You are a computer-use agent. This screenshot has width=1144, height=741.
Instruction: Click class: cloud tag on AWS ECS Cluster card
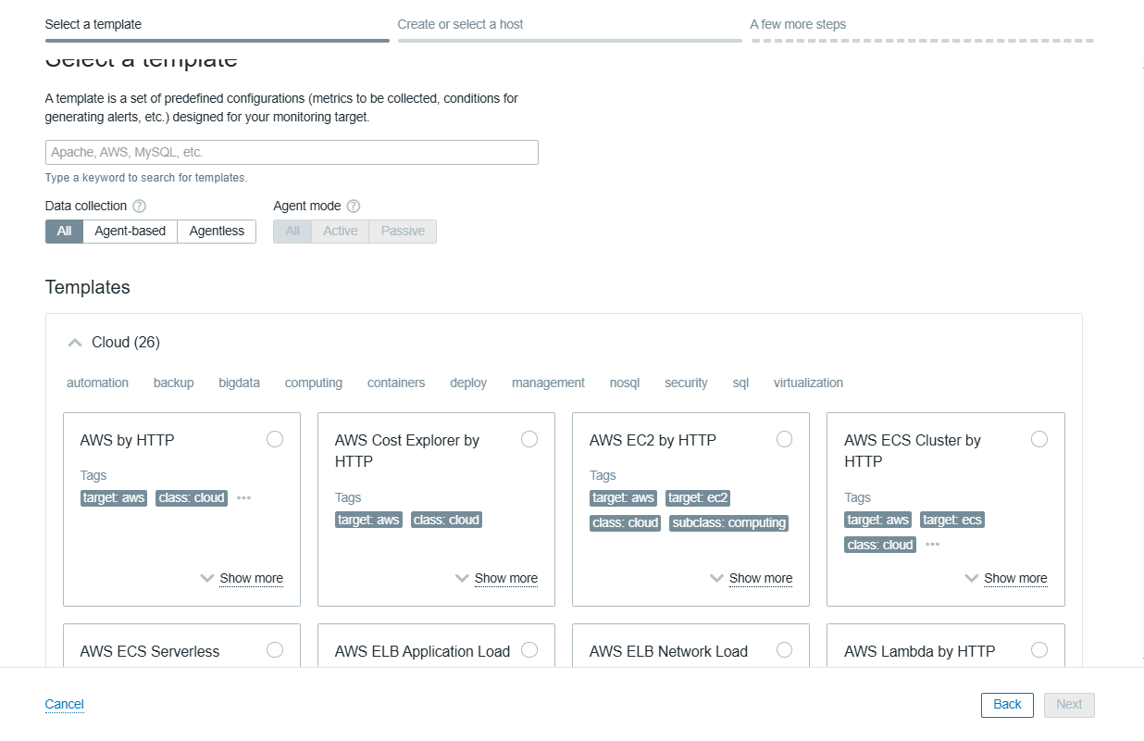(880, 545)
